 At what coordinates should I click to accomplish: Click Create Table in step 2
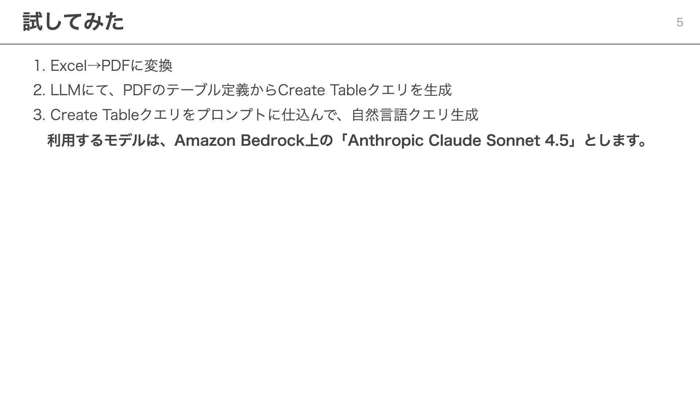(322, 90)
